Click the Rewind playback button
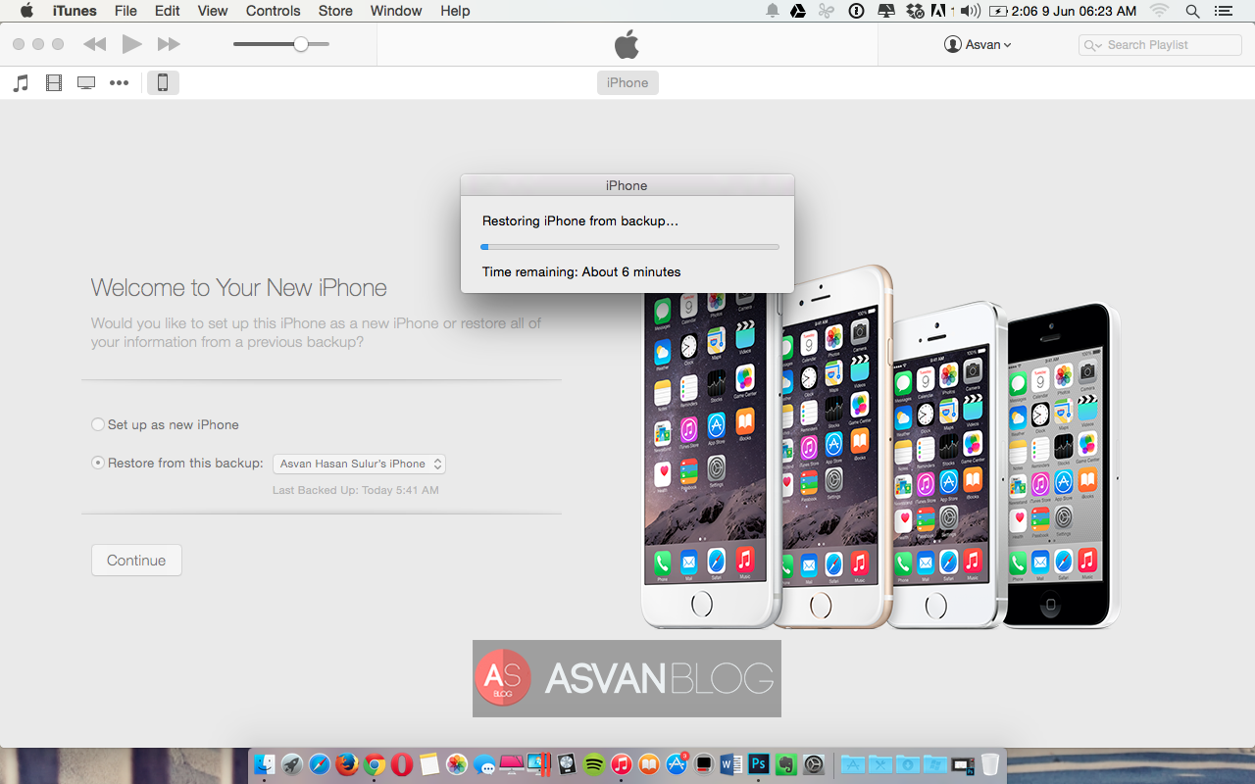The height and width of the screenshot is (784, 1255). click(94, 44)
